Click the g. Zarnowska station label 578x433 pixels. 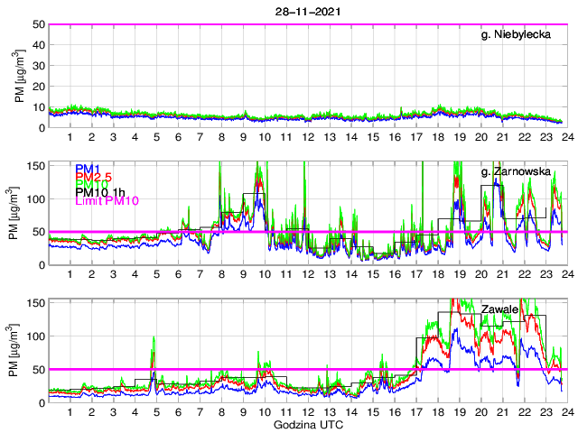(x=516, y=171)
